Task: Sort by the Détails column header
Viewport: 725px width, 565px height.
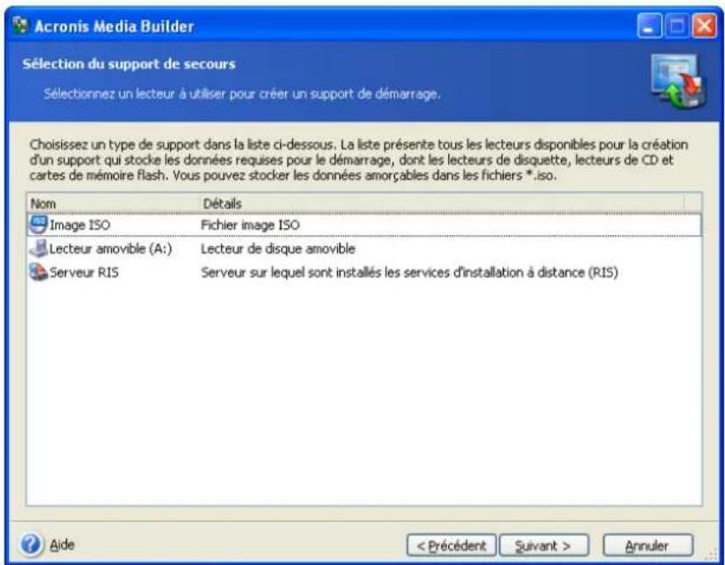Action: (x=442, y=204)
